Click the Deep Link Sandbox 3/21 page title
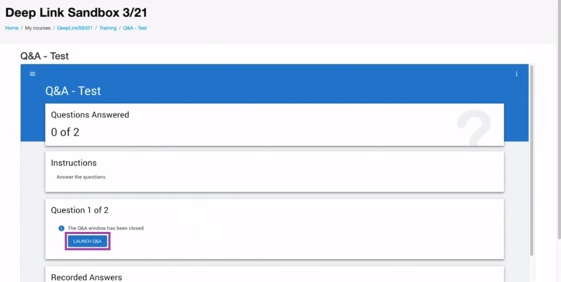This screenshot has width=561, height=282. pos(76,11)
